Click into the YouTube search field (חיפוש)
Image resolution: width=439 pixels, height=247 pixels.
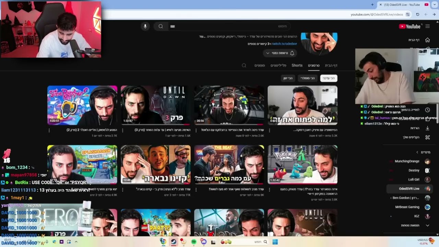click(x=229, y=26)
